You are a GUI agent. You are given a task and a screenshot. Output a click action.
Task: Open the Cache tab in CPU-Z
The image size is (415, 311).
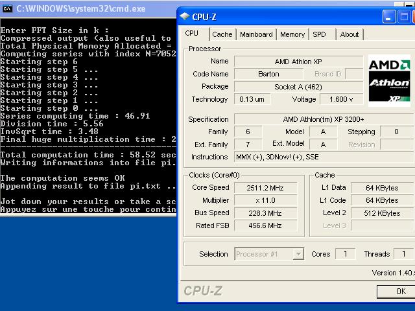pyautogui.click(x=222, y=34)
